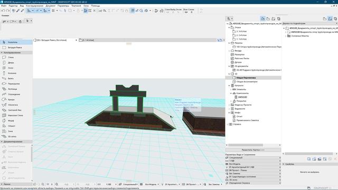
Task: Collapse the 3D-документы node in Navigator
Action: 229,66
